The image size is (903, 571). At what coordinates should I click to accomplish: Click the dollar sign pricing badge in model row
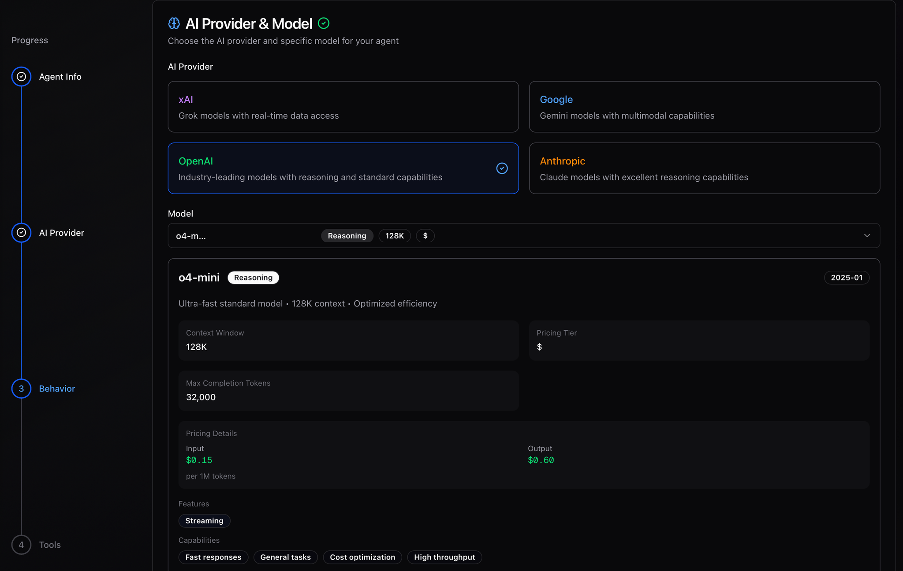[x=425, y=235]
